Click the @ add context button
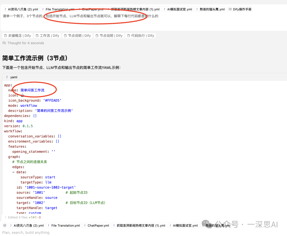 coord(5,226)
